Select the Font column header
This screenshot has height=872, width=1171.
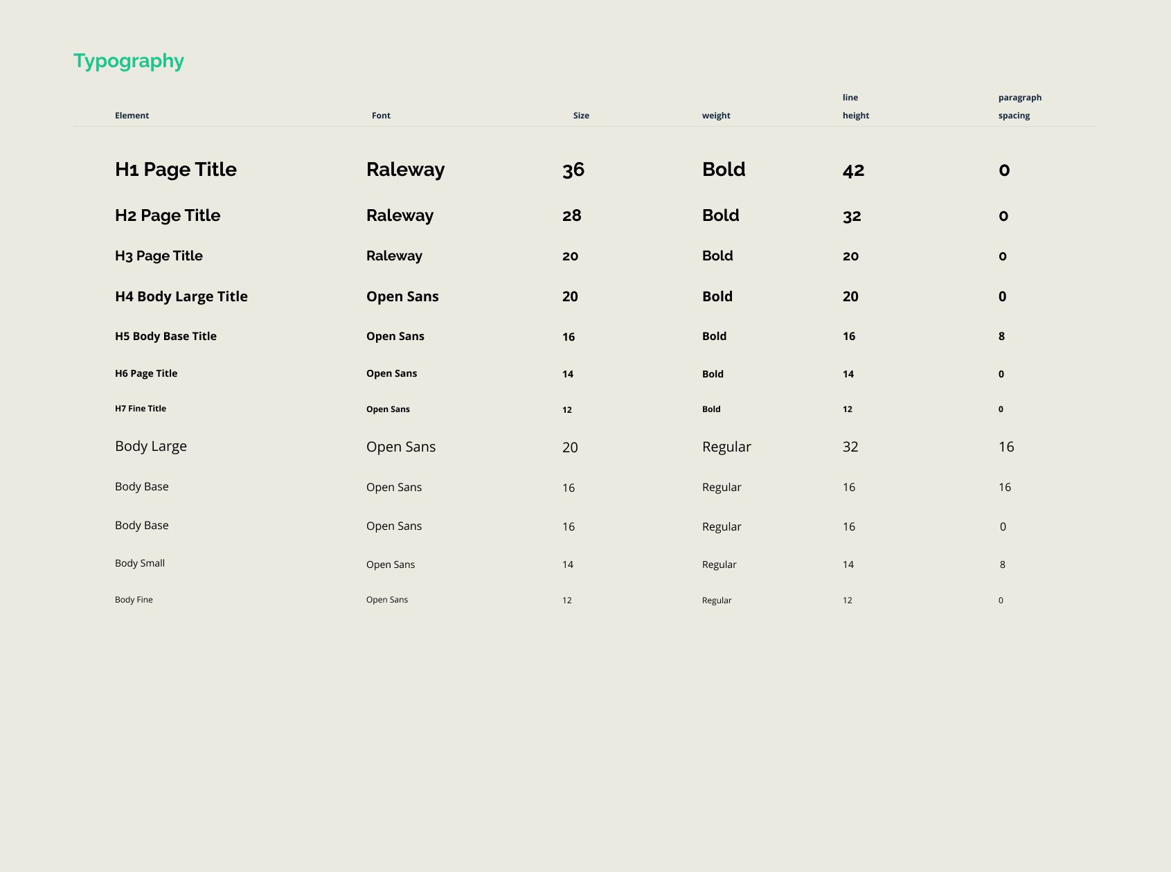pos(381,116)
